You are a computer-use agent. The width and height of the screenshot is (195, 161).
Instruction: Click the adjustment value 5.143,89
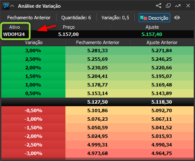coord(162,93)
